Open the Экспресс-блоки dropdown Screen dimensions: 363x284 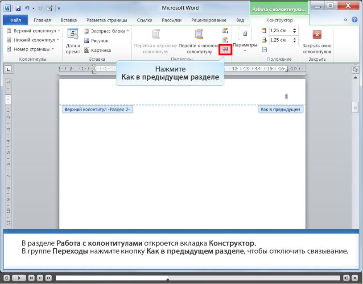(107, 31)
